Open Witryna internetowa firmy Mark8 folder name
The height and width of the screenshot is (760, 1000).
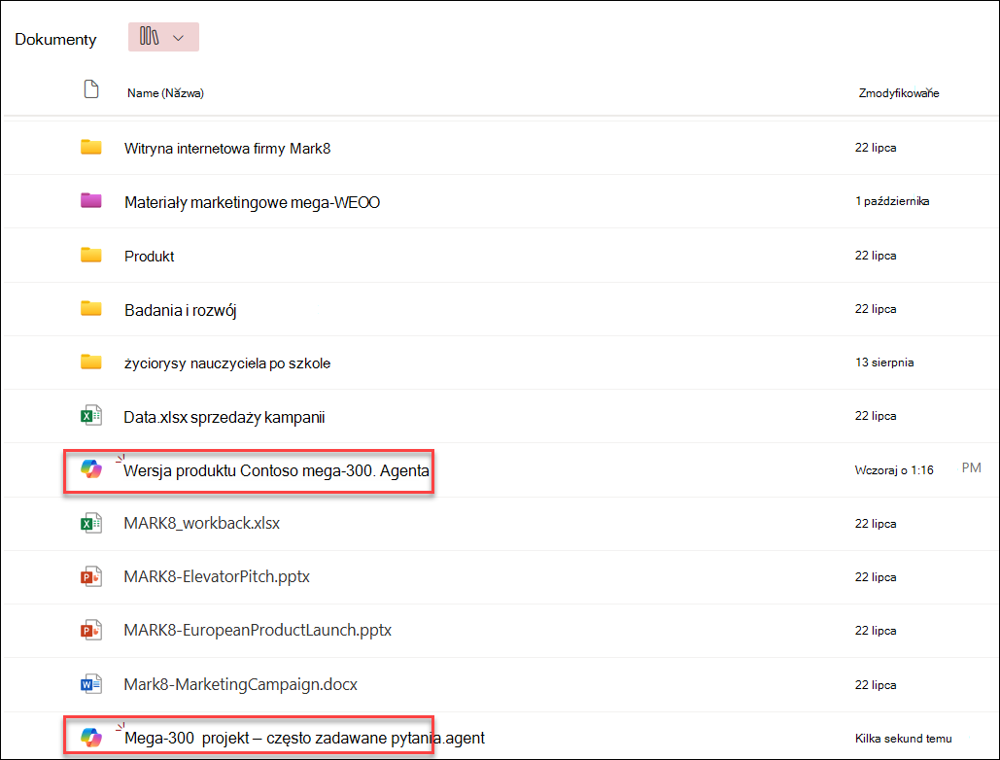227,149
